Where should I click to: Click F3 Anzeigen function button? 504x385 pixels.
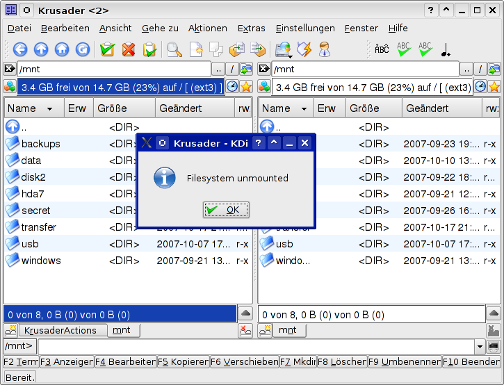point(67,362)
